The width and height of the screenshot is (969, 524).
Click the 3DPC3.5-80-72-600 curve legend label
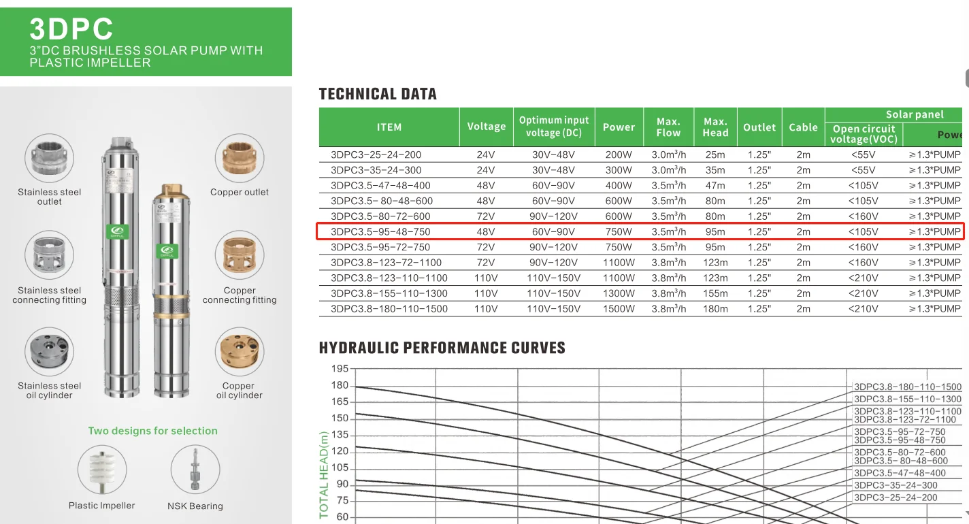(900, 453)
